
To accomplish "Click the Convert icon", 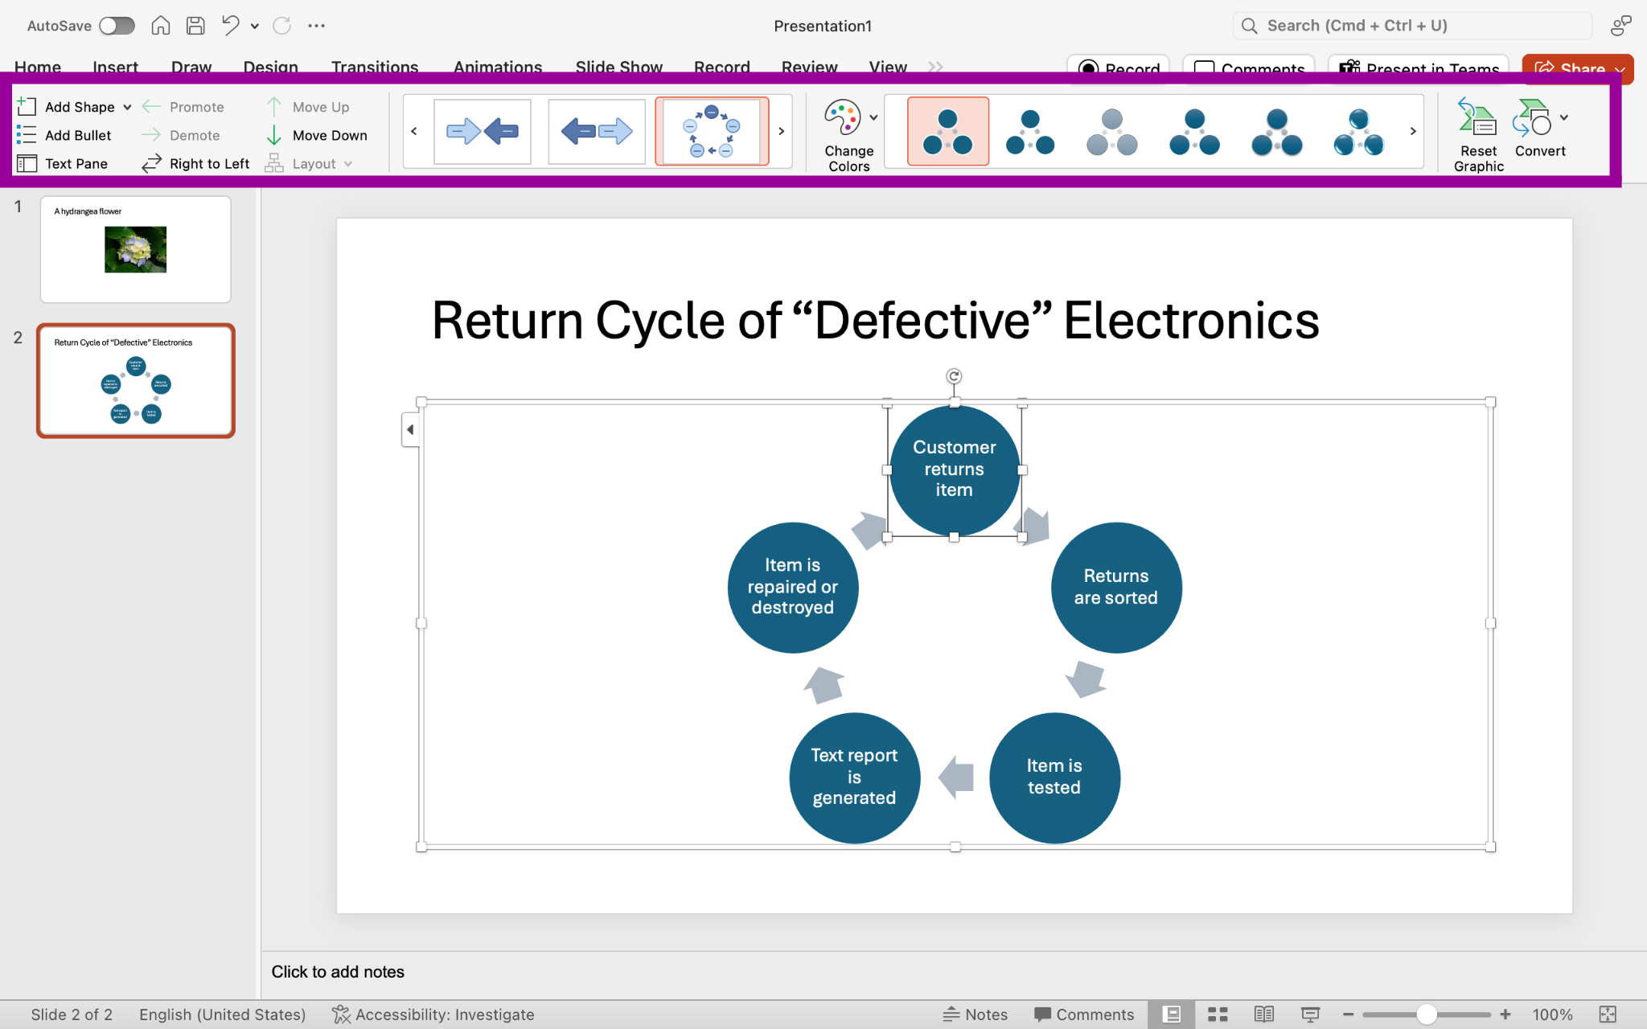I will pyautogui.click(x=1533, y=118).
